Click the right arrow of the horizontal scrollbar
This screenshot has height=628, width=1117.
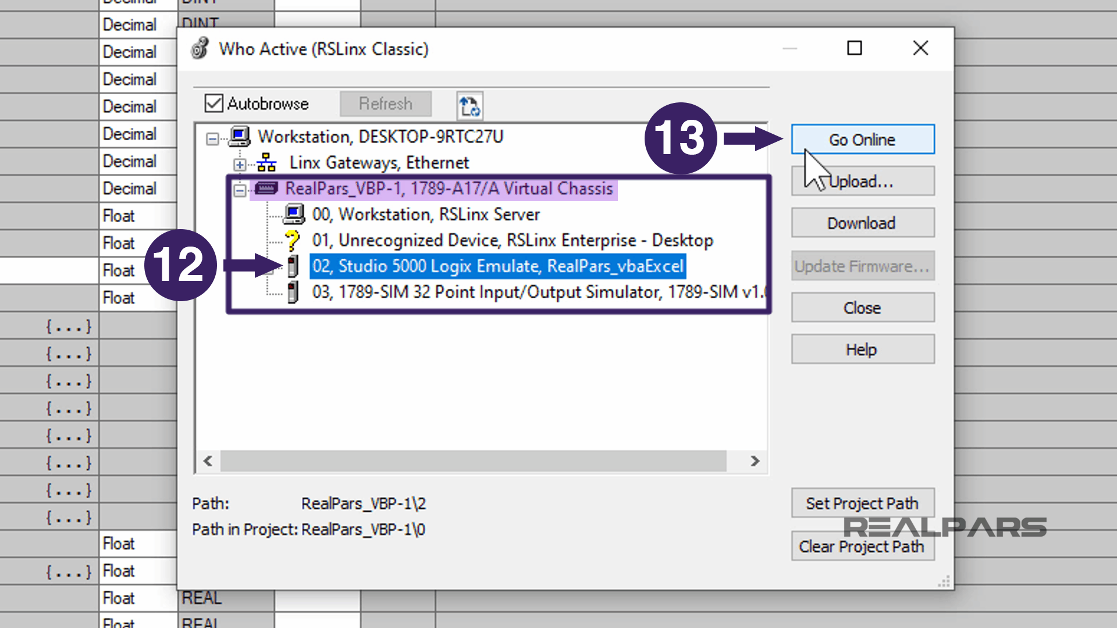tap(755, 461)
